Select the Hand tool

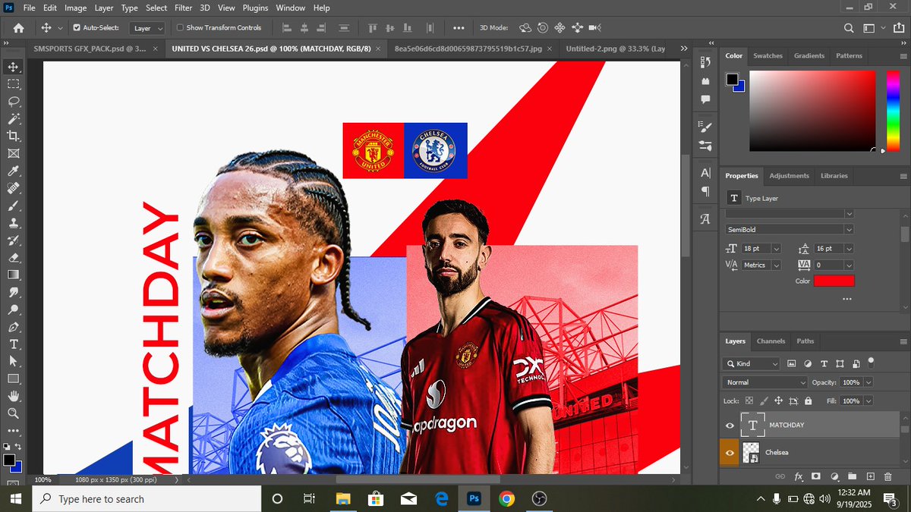[13, 396]
